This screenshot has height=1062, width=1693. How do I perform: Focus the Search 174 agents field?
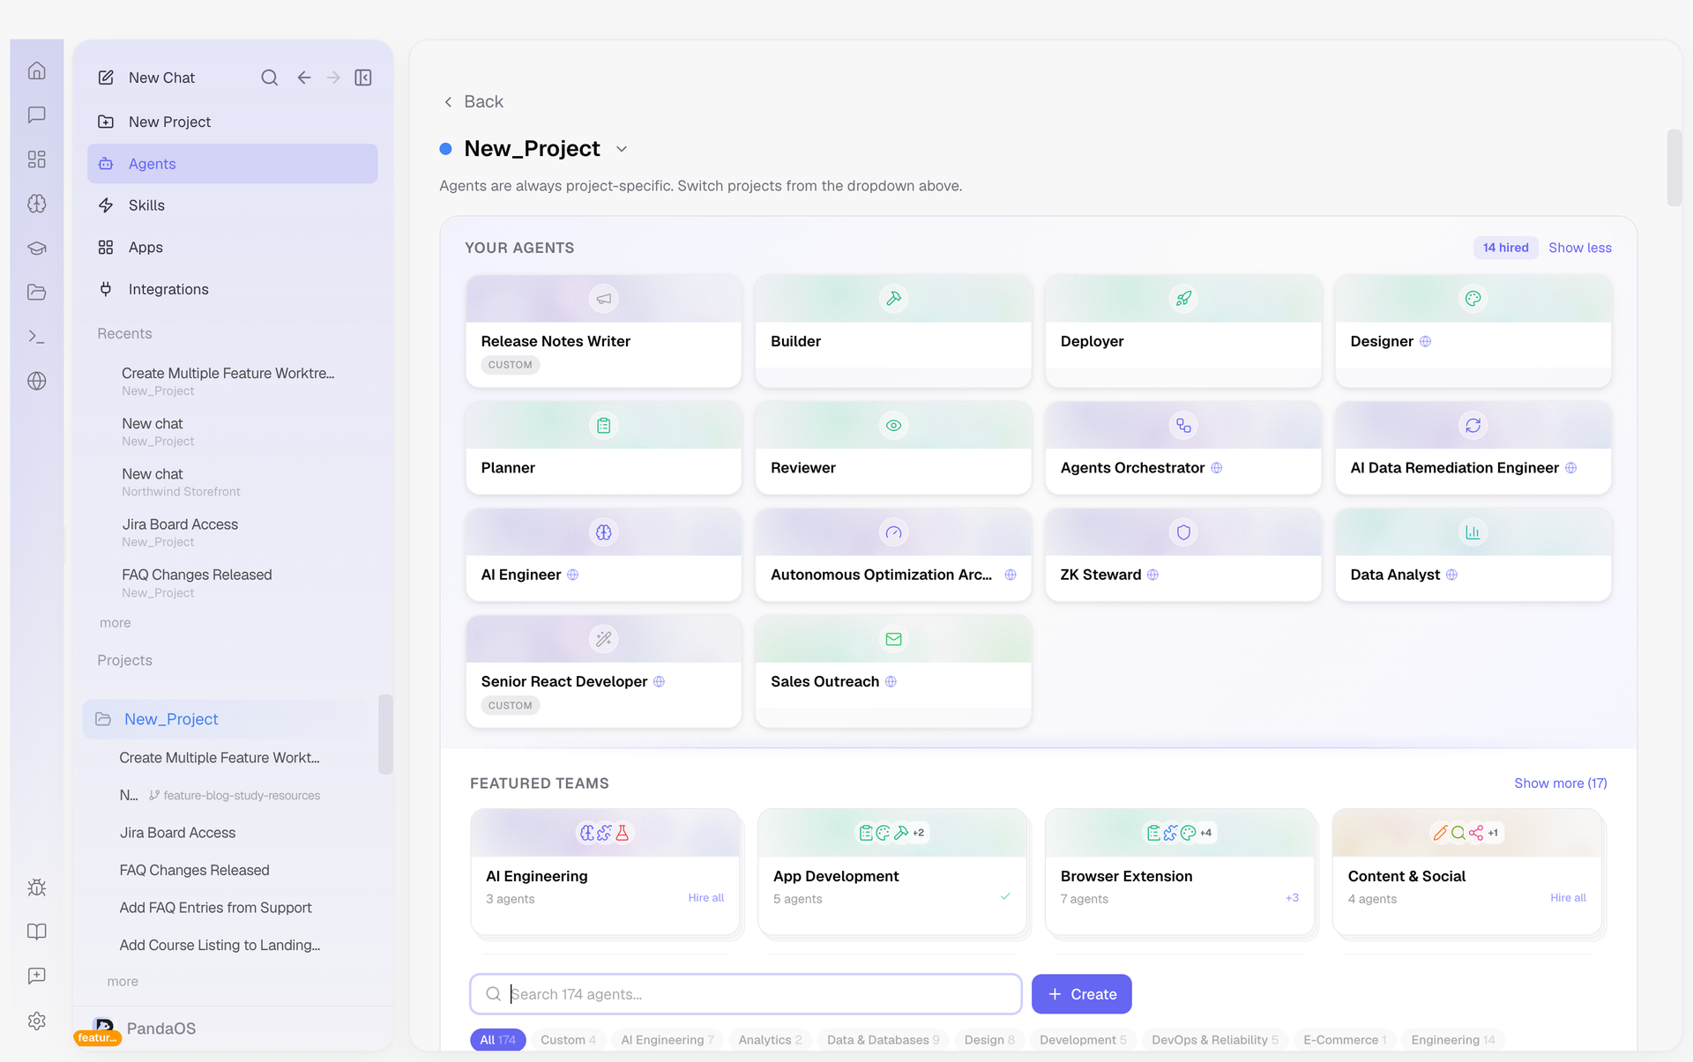click(746, 994)
